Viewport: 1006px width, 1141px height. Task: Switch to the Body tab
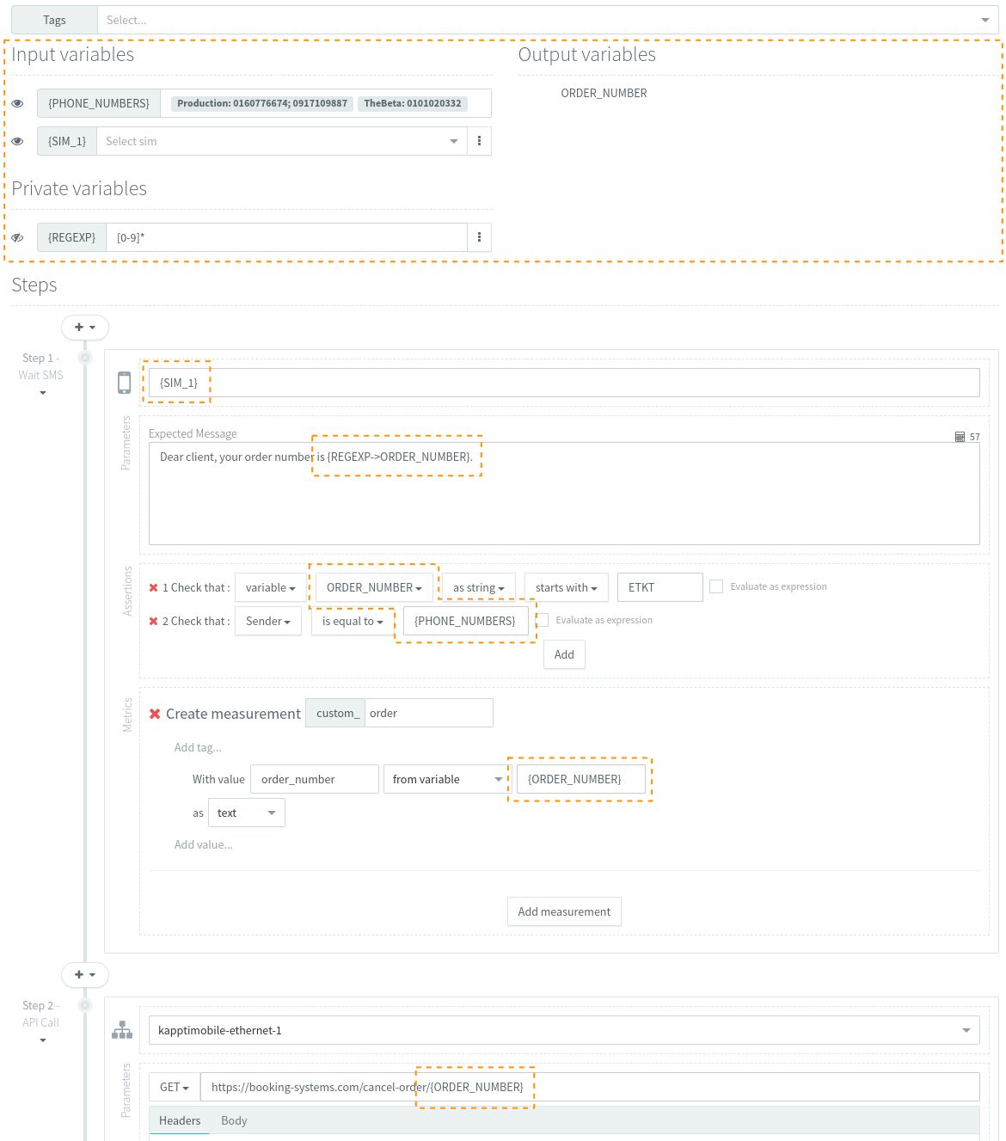[x=234, y=1120]
